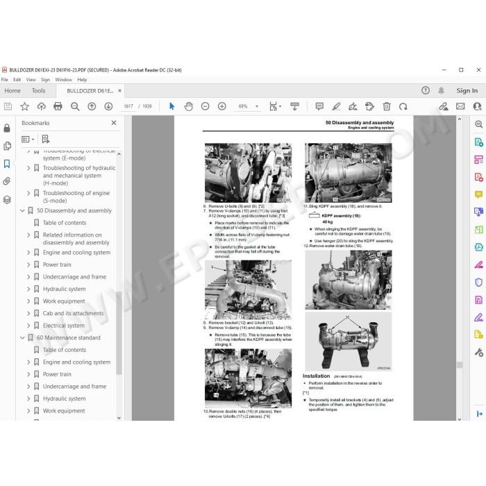Open the Attachments paperclip panel
Image resolution: width=486 pixels, height=486 pixels.
click(7, 181)
